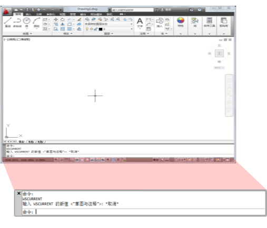267x228 pixels.
Task: Click the large Text (文字) A icon
Action: click(x=140, y=23)
